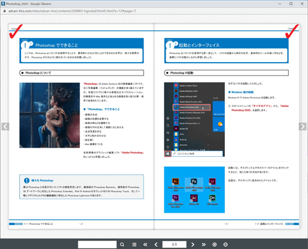Open the table of contents list icon

point(134,245)
